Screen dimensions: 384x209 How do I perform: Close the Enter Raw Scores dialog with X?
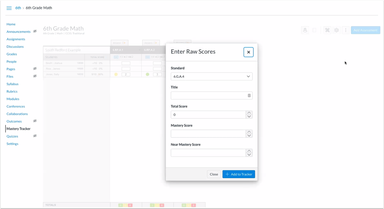pos(248,52)
